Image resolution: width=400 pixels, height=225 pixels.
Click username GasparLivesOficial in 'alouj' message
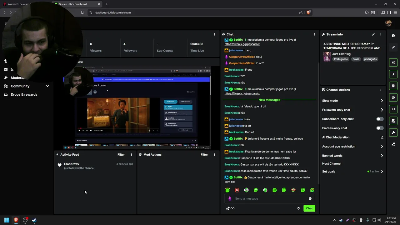click(242, 57)
